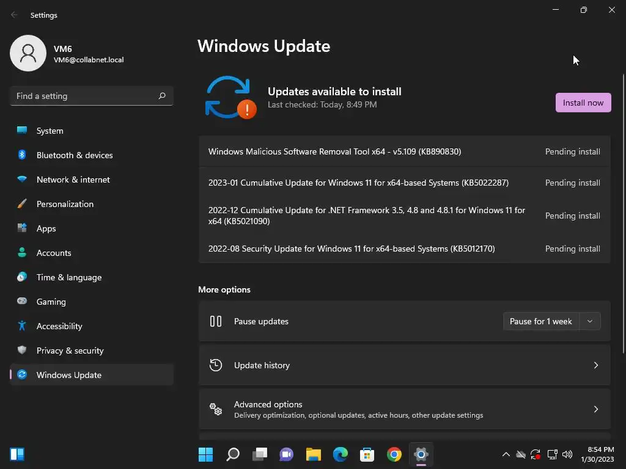
Task: Click the Privacy & security shield icon
Action: (x=22, y=350)
